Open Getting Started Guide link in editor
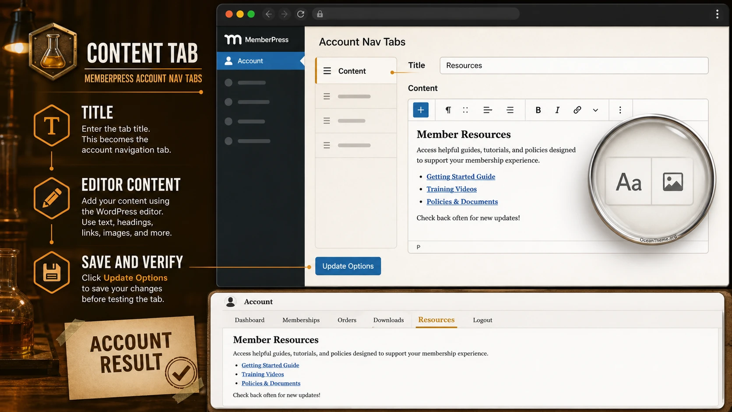Screen dimensions: 732x412 pos(461,176)
